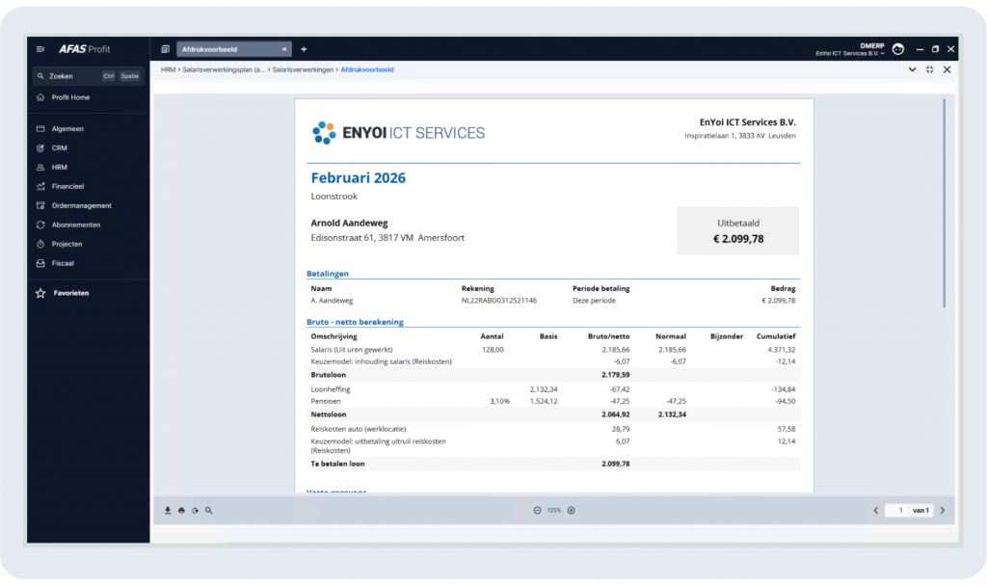Click the Pensioen 3,10% value
The width and height of the screenshot is (987, 585).
coord(500,402)
